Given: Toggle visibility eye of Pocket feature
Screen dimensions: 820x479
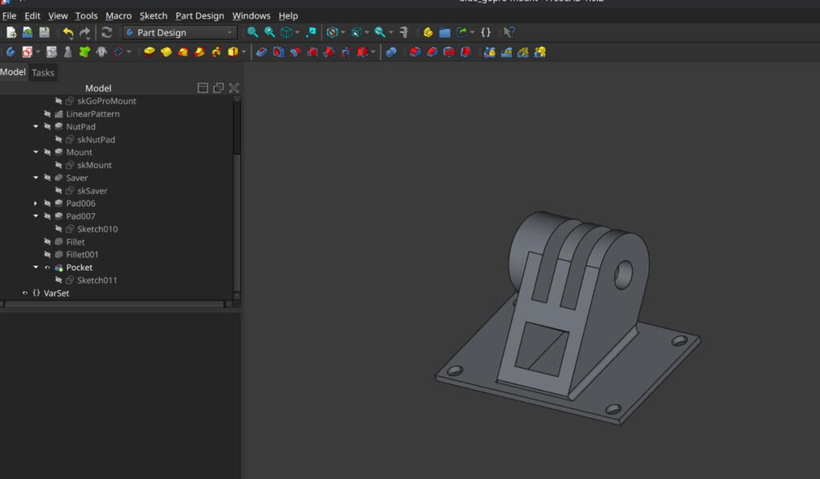Looking at the screenshot, I should 47,268.
